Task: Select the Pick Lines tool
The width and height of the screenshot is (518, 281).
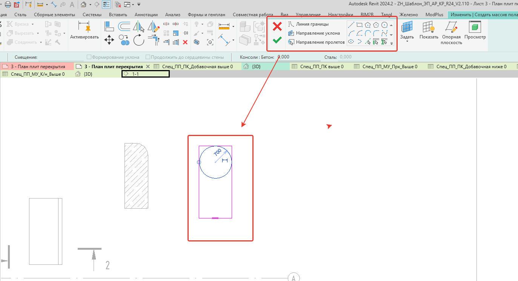Action: tap(368, 42)
